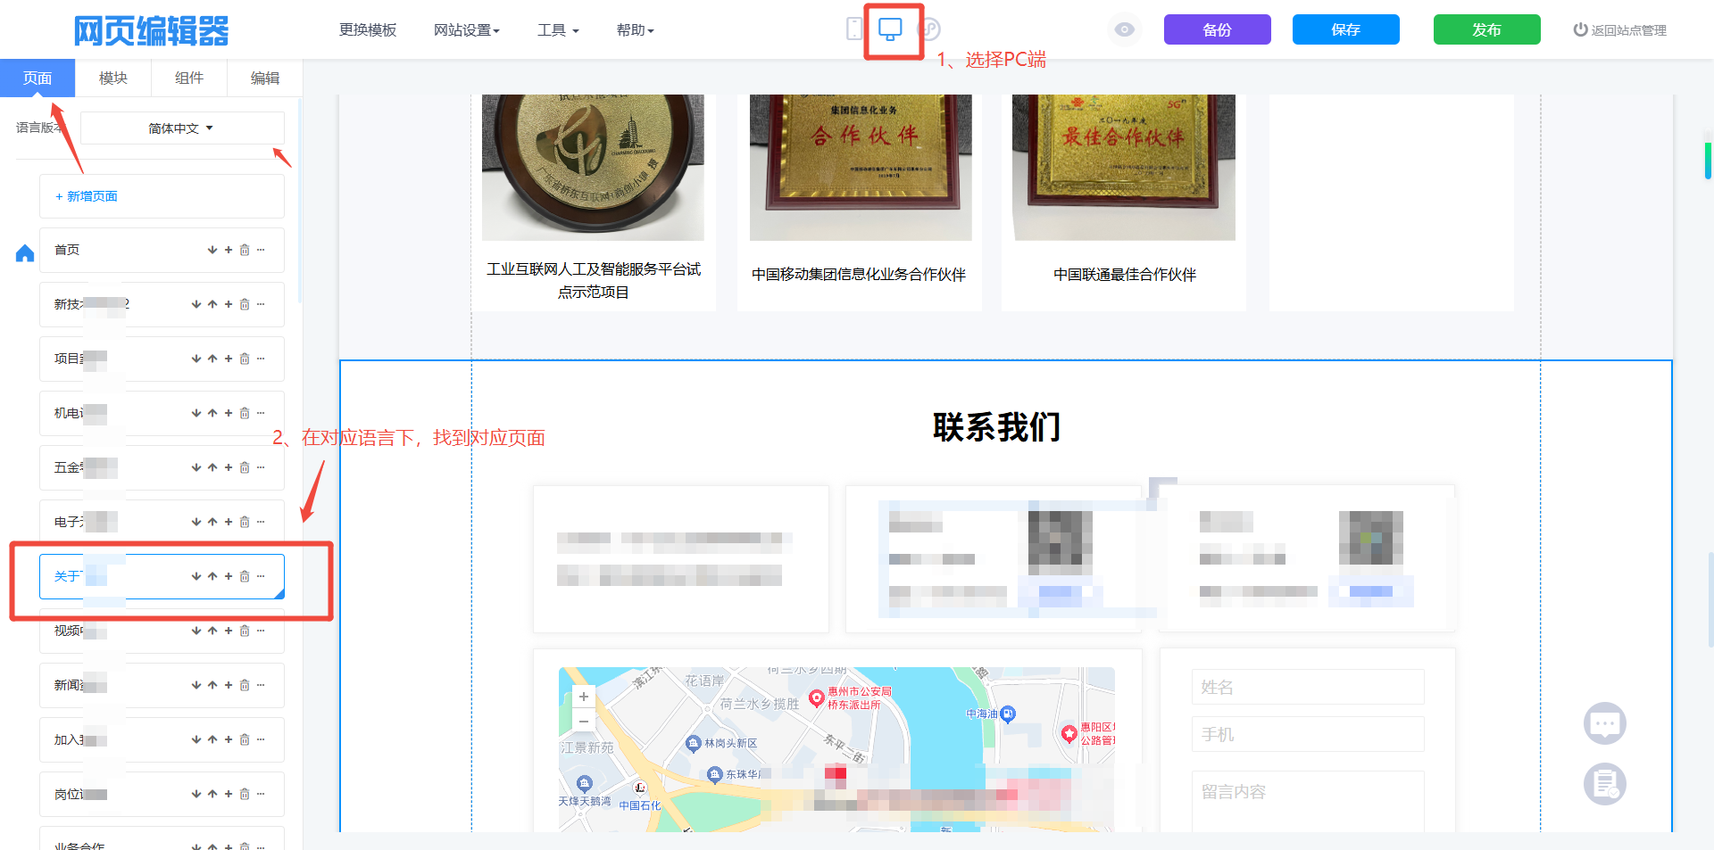Click the 姓名 input field
Viewport: 1714px width, 850px height.
click(1307, 687)
